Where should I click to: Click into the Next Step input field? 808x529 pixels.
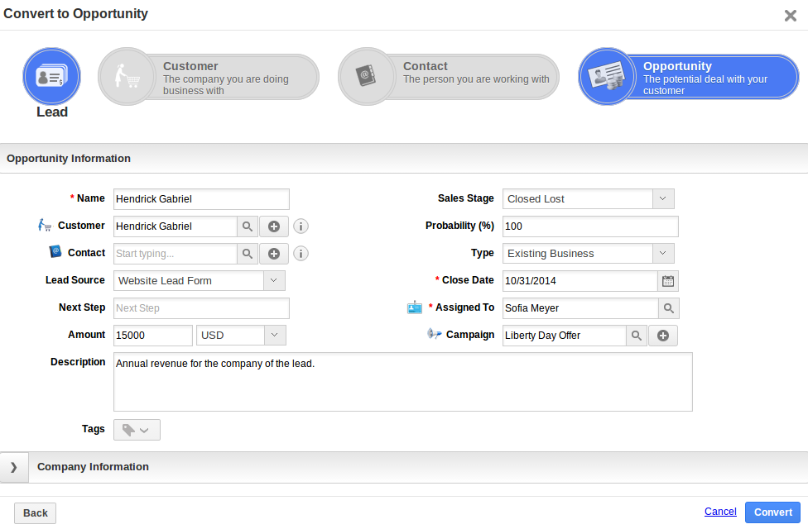[x=201, y=308]
